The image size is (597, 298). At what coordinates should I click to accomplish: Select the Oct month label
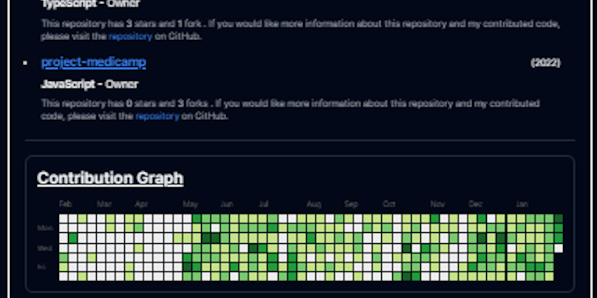click(389, 204)
